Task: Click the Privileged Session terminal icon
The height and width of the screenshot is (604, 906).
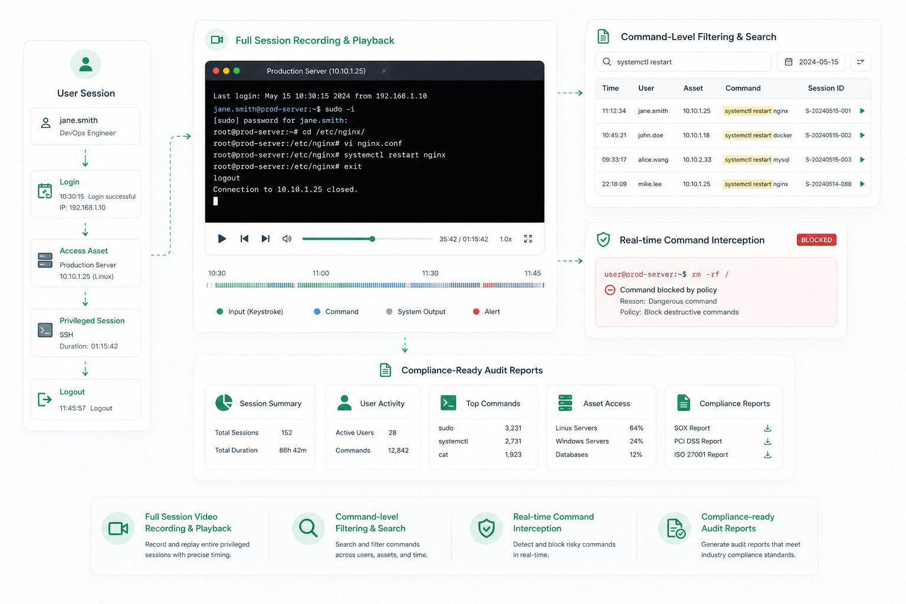Action: click(45, 330)
